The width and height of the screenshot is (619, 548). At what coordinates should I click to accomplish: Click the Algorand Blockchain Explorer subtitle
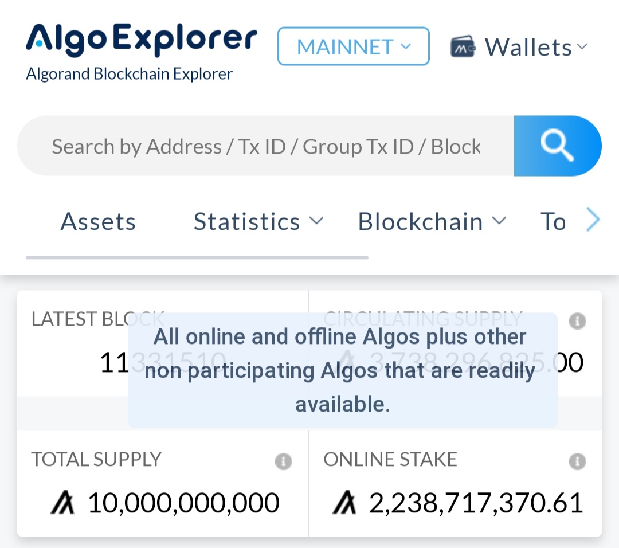coord(129,74)
